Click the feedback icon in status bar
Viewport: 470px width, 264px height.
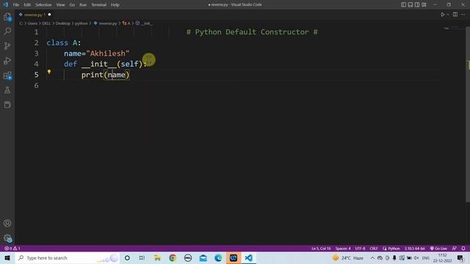455,249
